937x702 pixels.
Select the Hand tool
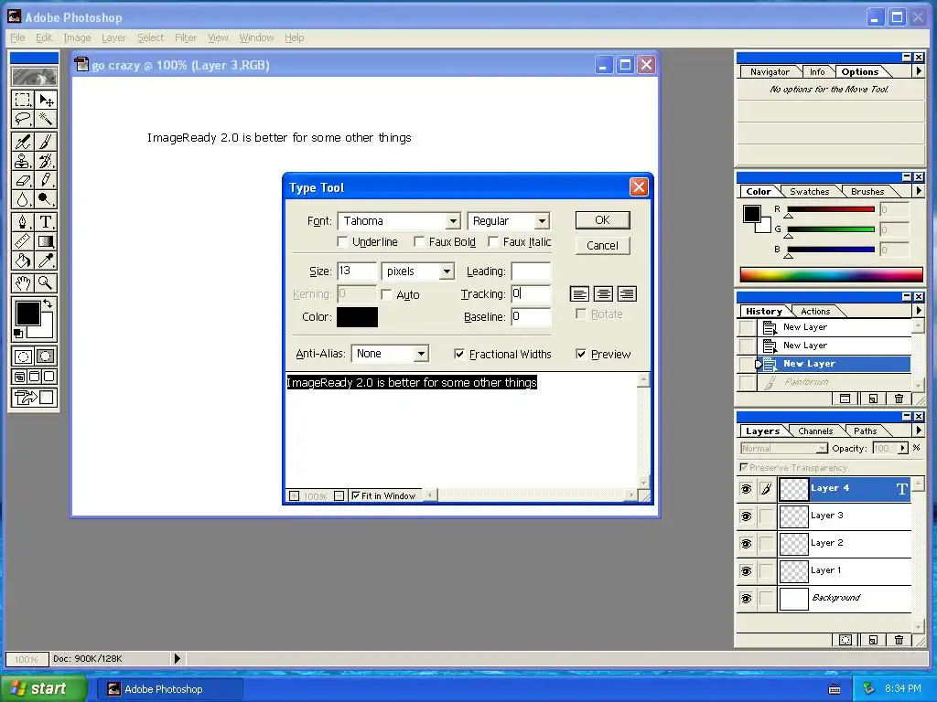(x=23, y=283)
